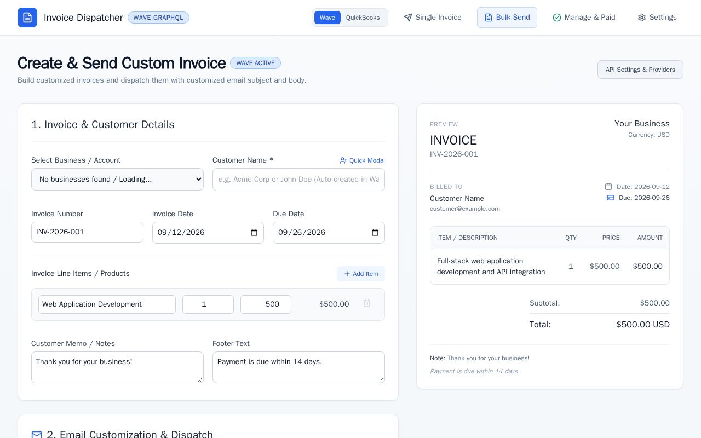Viewport: 701px width, 438px height.
Task: Click the paper plane icon beside Single Invoice
Action: coord(408,18)
